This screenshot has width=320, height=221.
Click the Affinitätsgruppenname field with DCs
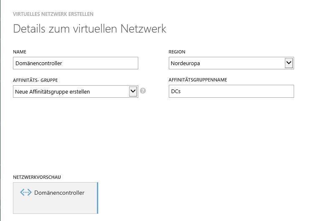point(231,91)
